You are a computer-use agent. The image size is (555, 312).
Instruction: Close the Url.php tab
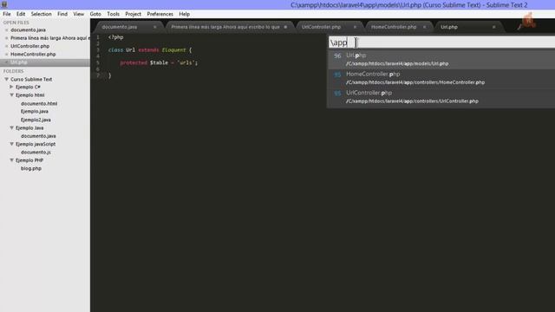[493, 27]
